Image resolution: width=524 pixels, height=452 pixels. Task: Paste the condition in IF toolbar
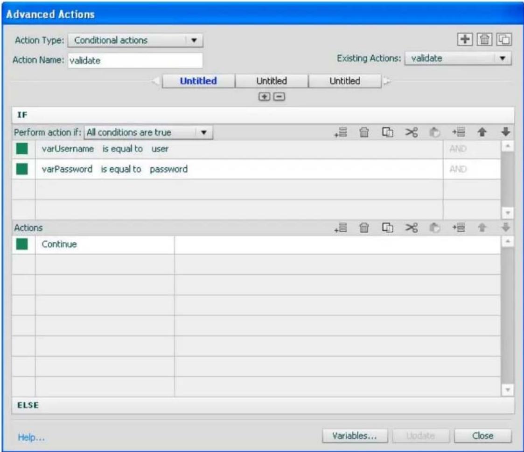[x=434, y=132]
